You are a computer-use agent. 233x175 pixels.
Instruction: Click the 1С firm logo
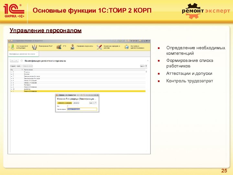coord(14,11)
